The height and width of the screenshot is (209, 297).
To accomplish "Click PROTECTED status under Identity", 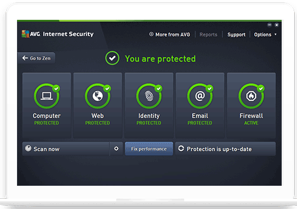I will tap(149, 123).
